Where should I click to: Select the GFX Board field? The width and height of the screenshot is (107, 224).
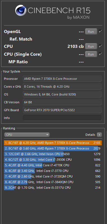(62, 110)
